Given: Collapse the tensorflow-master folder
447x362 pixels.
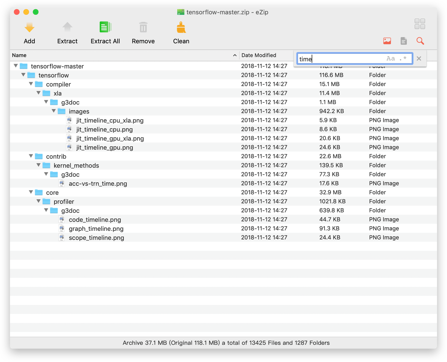Looking at the screenshot, I should pos(16,66).
